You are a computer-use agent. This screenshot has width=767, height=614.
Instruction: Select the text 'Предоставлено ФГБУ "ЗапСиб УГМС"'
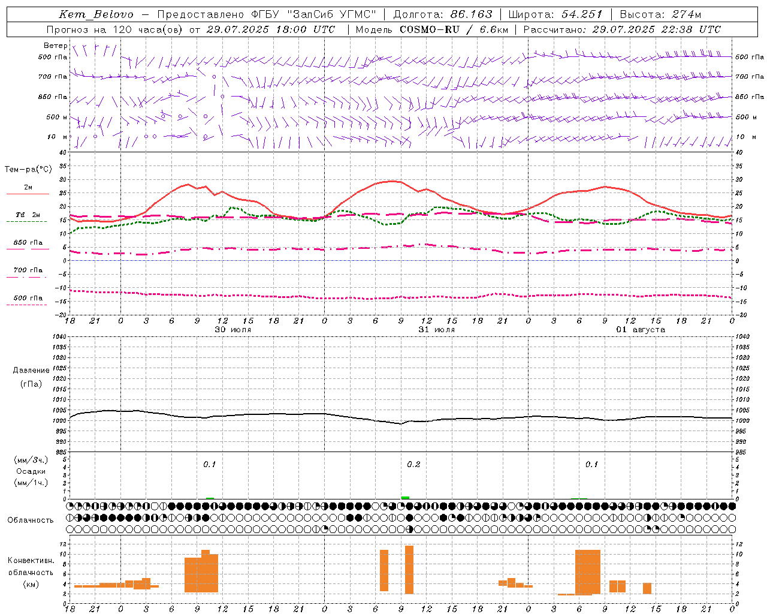coord(267,14)
